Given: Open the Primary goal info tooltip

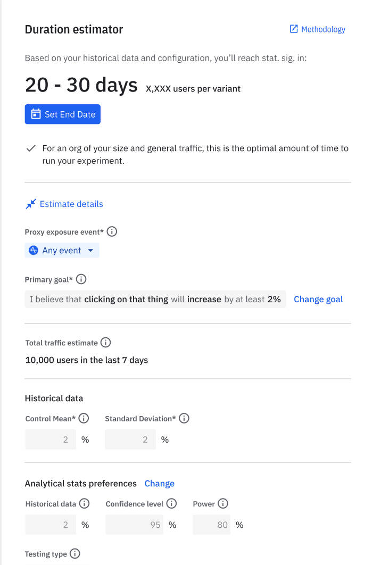Looking at the screenshot, I should coord(80,279).
